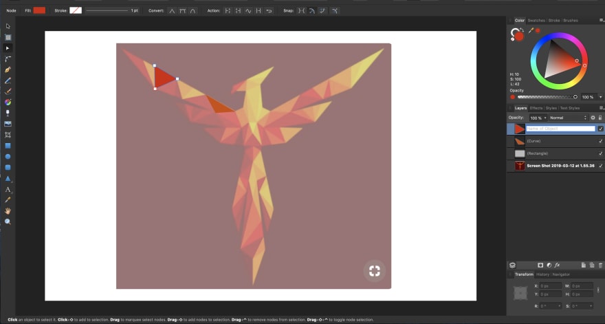This screenshot has height=324, width=605.
Task: Select the Colour Picker tool in toolbox
Action: point(8,199)
